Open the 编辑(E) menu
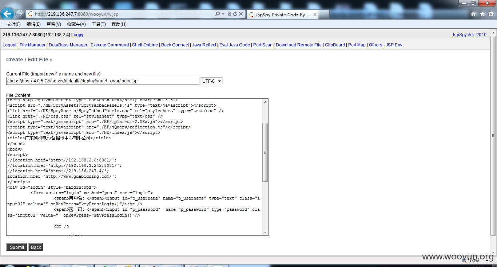This screenshot has width=497, height=267. (x=33, y=24)
